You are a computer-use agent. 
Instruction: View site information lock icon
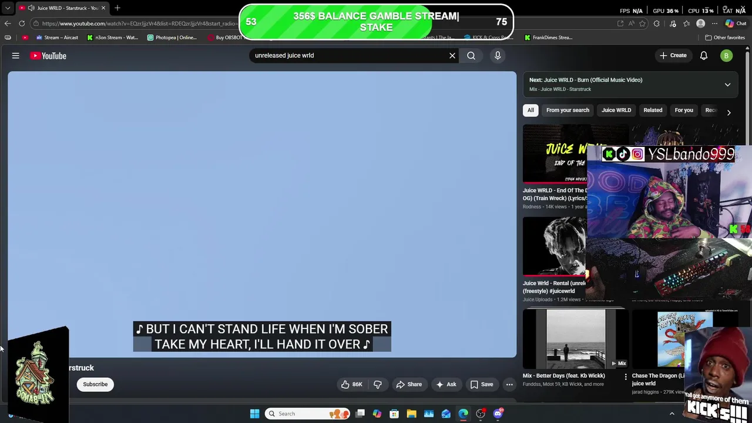(x=36, y=23)
